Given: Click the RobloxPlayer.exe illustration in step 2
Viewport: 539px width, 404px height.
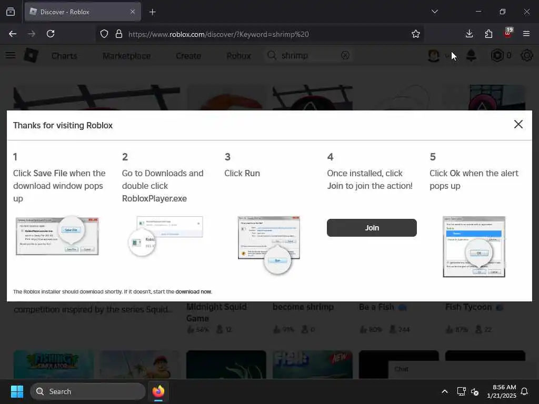Looking at the screenshot, I should [x=166, y=236].
